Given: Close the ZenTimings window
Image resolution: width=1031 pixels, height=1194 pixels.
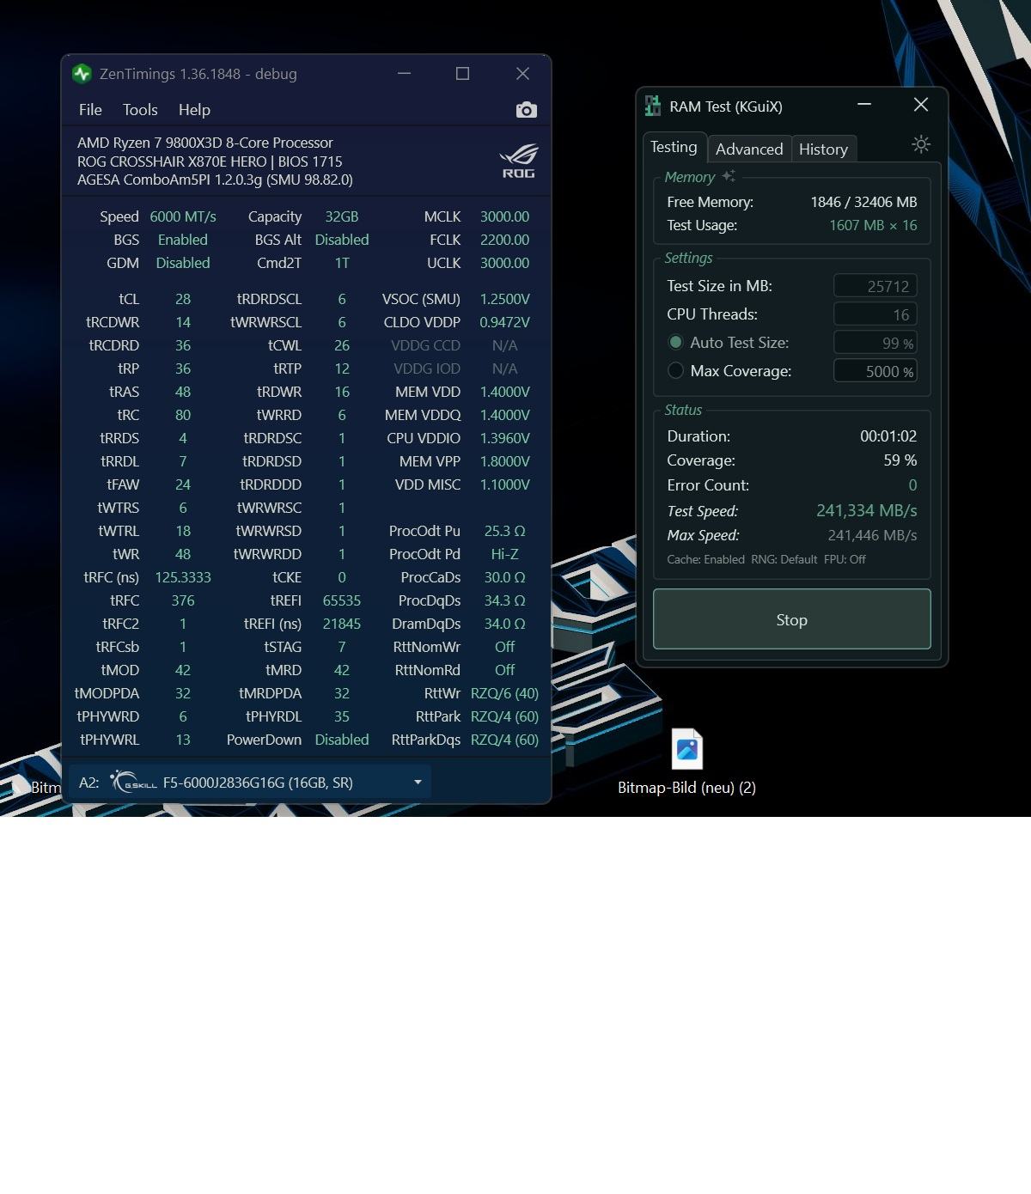Looking at the screenshot, I should coord(522,74).
